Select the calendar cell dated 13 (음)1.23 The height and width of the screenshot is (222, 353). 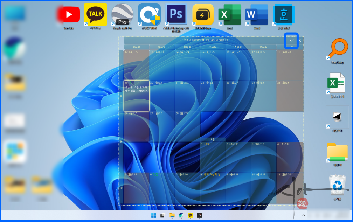point(162,65)
